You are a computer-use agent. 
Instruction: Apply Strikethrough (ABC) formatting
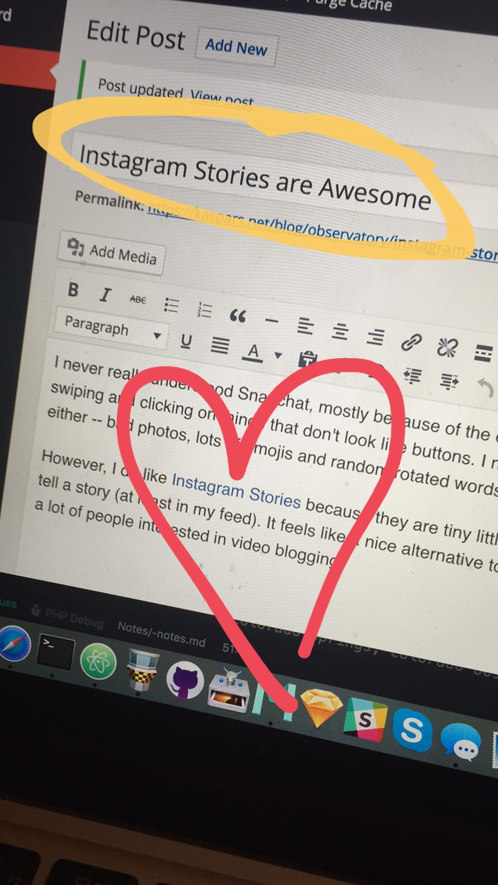138,299
